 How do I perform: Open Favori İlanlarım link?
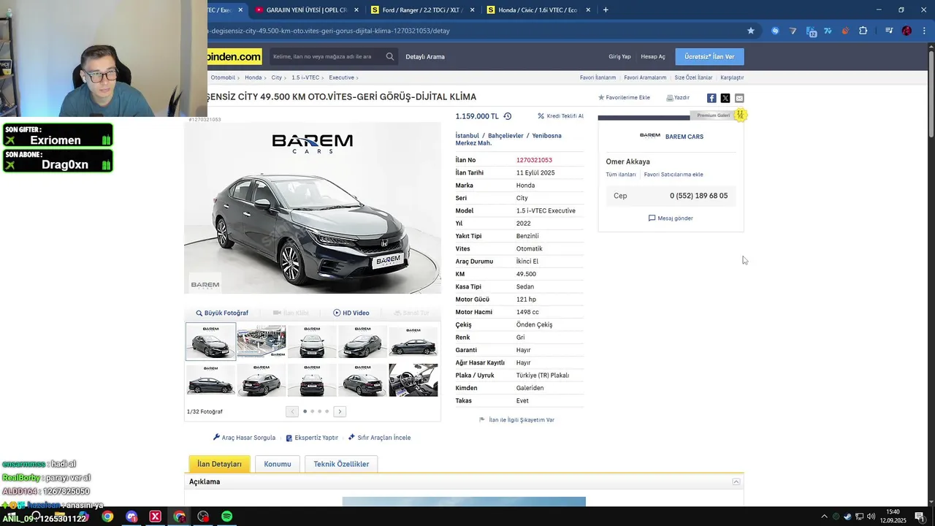tap(598, 77)
